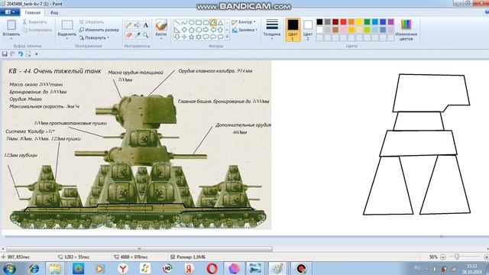Click Изменить размер (Resize) button
Viewport: 489px width, 275px height.
[x=99, y=30]
